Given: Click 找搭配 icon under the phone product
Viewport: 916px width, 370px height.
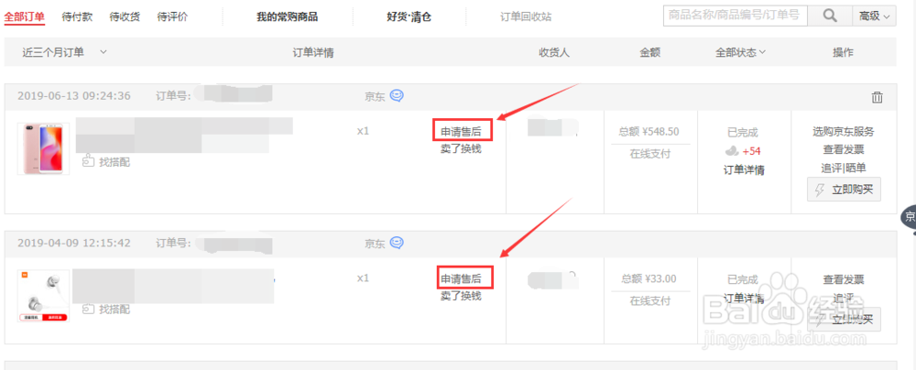Looking at the screenshot, I should point(89,161).
